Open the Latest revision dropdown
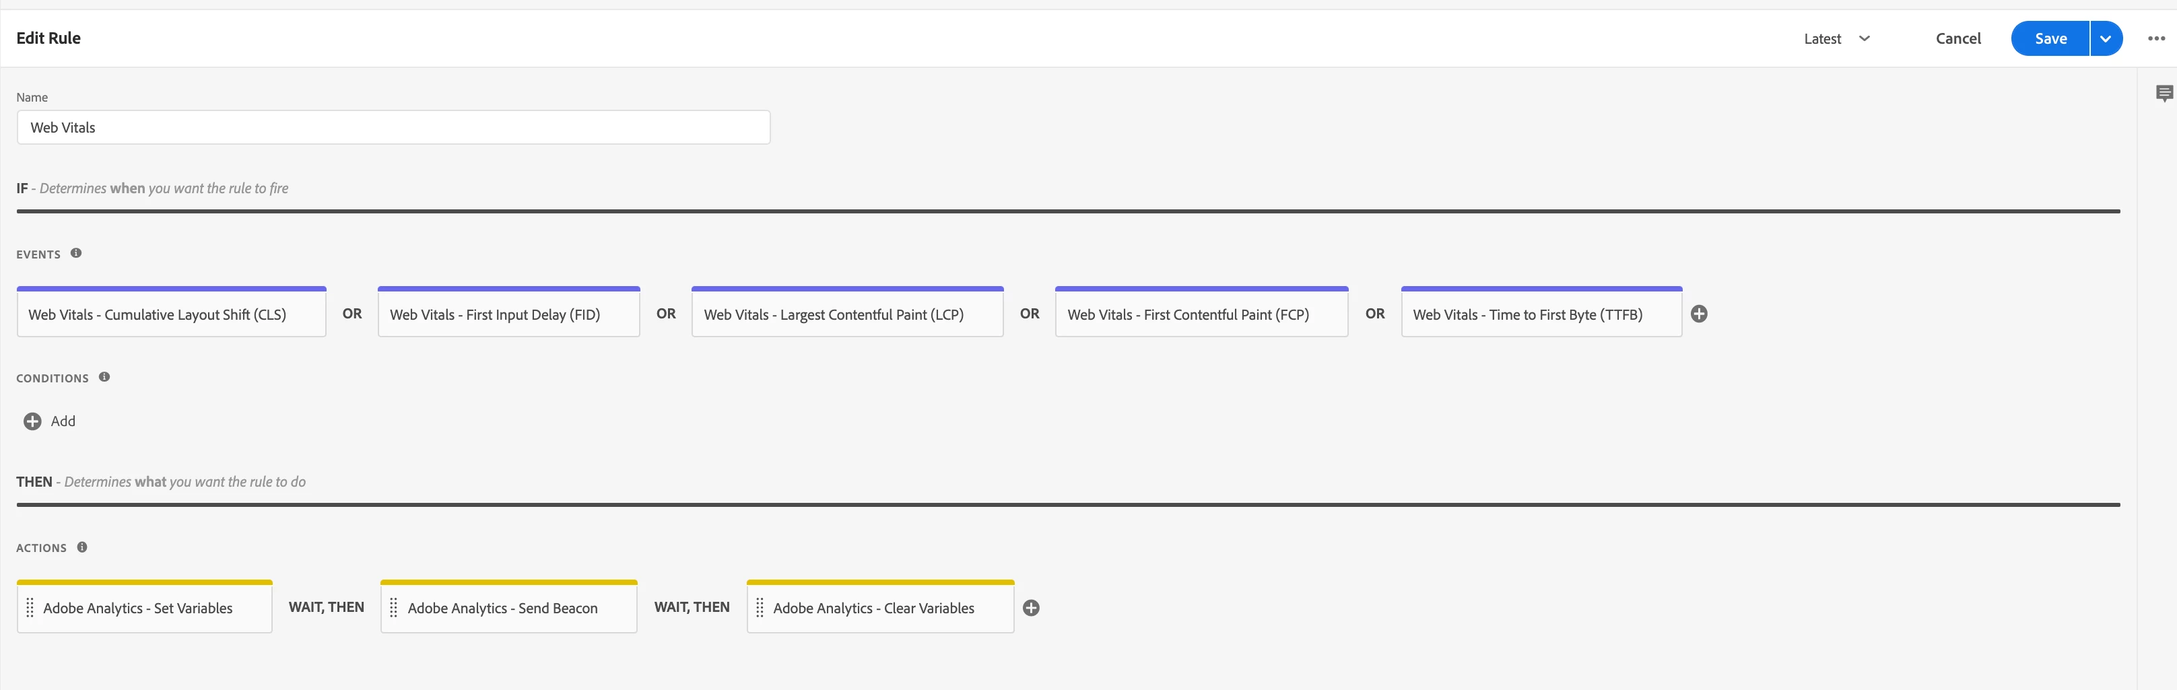The image size is (2177, 690). click(1836, 39)
